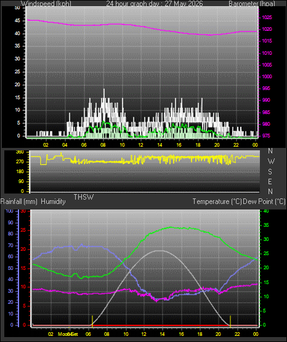Click the THSW label

click(84, 197)
